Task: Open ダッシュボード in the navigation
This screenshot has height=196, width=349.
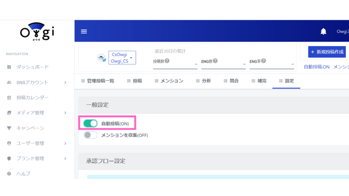Action: tap(32, 67)
